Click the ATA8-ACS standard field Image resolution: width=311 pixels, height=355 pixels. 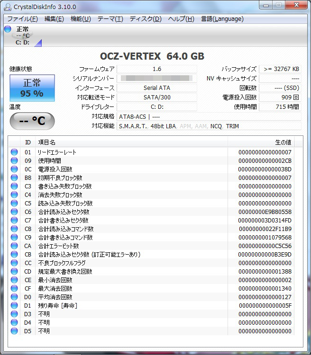pyautogui.click(x=209, y=117)
